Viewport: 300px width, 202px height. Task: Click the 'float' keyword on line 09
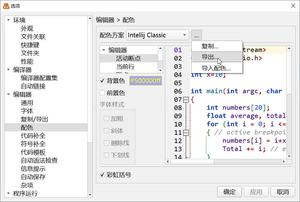pos(216,116)
